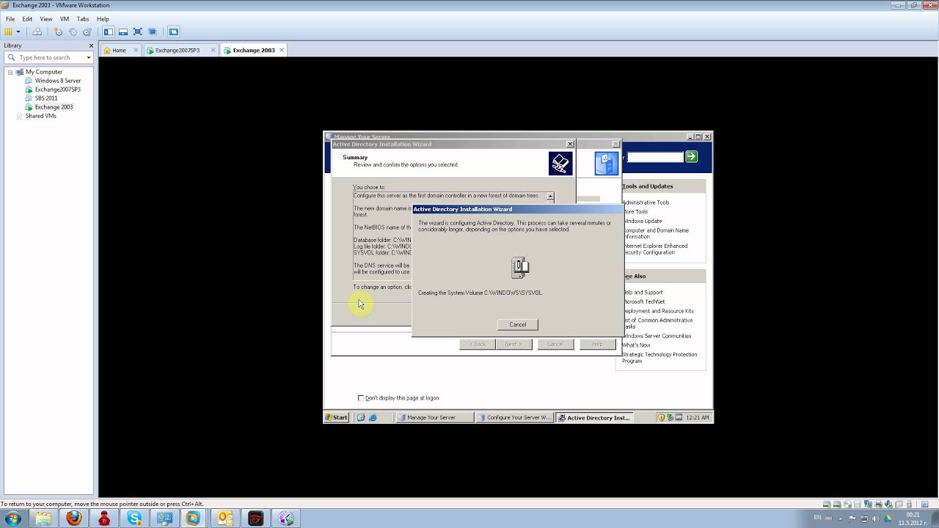Open the File menu

point(10,18)
